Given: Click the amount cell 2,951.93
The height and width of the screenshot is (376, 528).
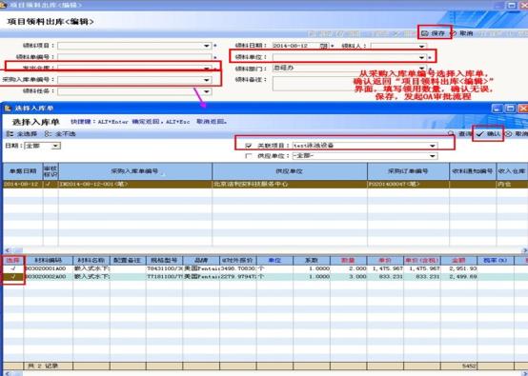Looking at the screenshot, I should 458,268.
